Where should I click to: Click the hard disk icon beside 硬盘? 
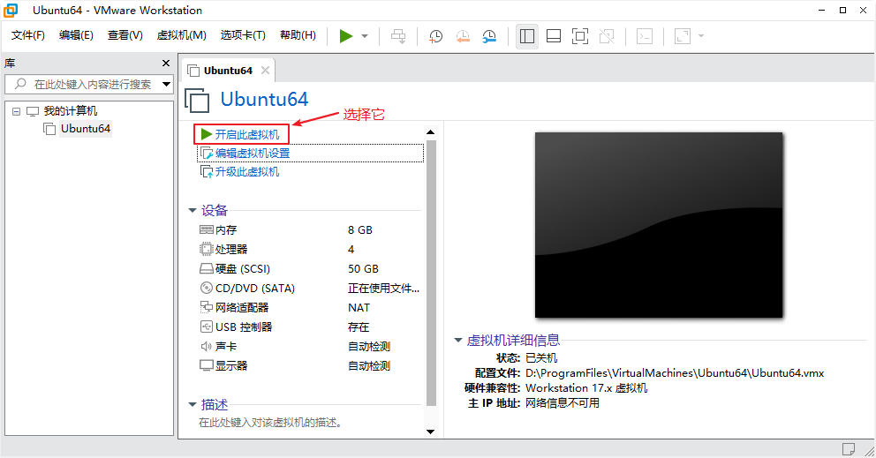(206, 268)
